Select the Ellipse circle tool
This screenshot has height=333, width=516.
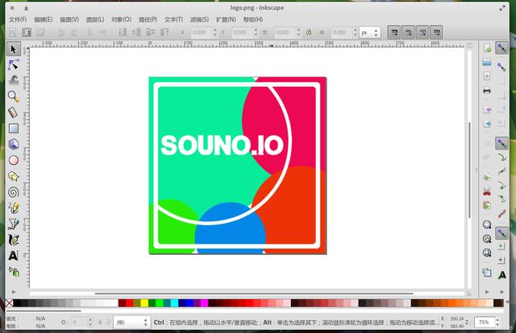[13, 160]
